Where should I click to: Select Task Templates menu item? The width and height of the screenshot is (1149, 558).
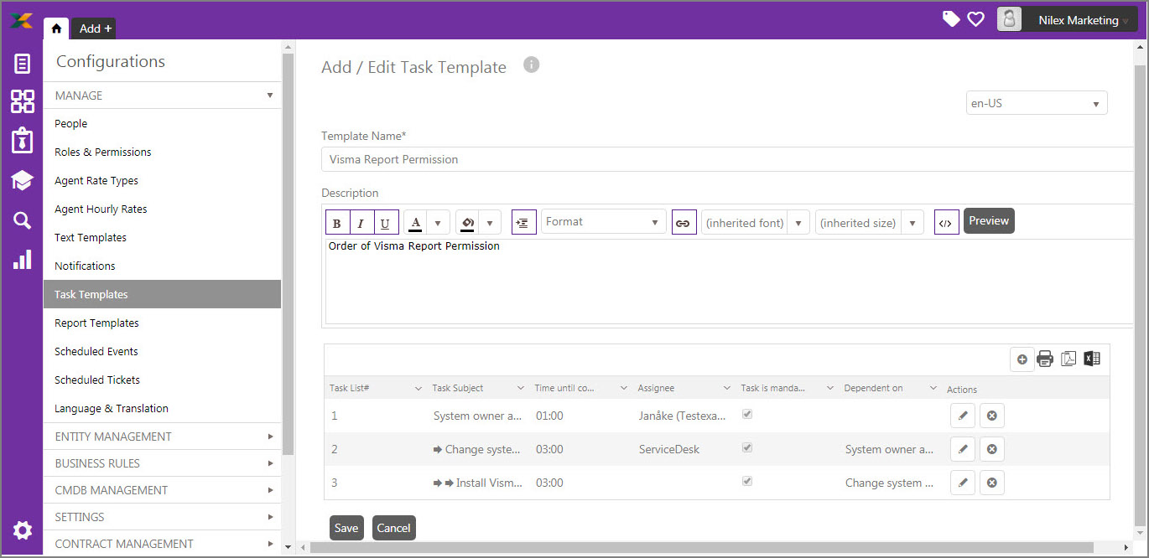click(x=162, y=295)
